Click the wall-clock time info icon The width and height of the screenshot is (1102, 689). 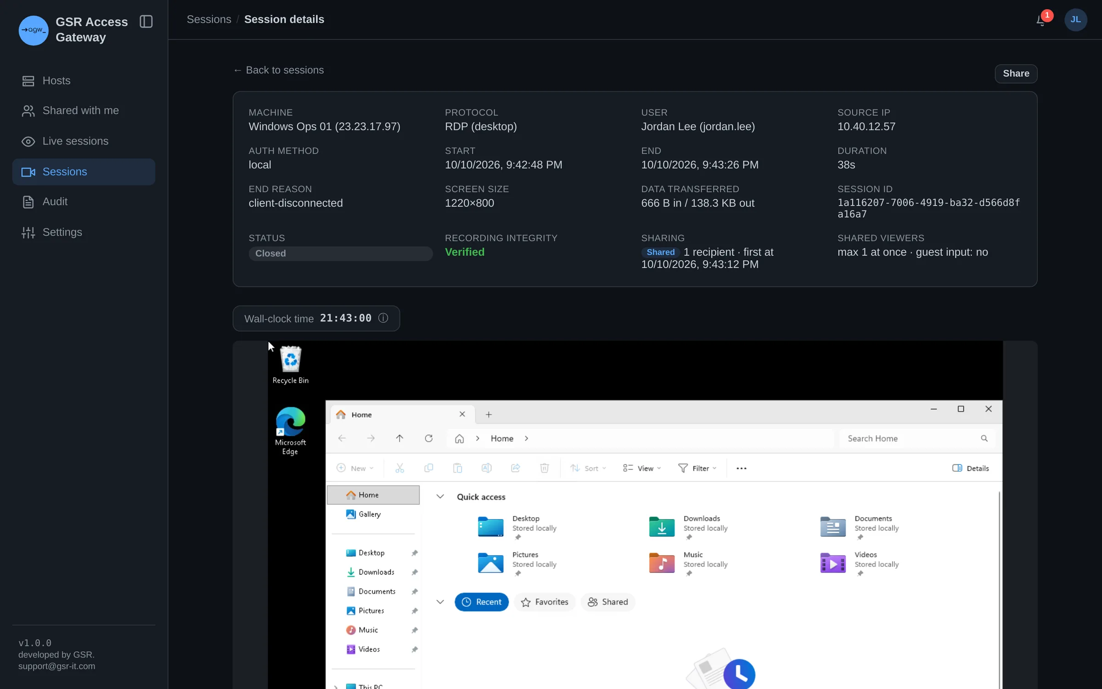[383, 318]
